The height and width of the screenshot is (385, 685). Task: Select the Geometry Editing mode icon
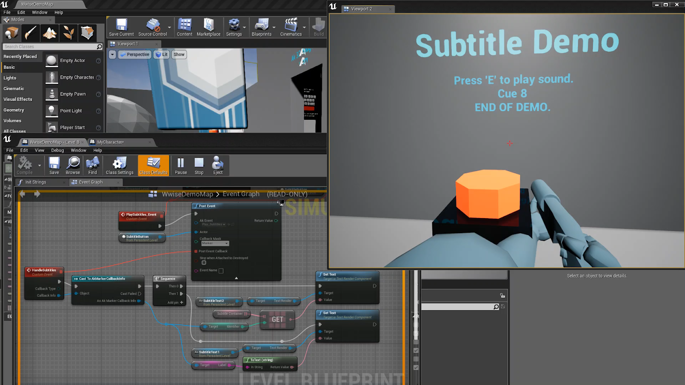coord(87,33)
